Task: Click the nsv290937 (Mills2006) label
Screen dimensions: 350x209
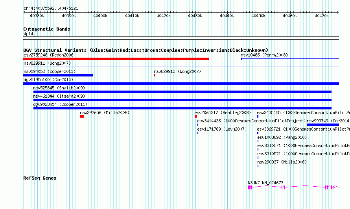Action: (282, 162)
